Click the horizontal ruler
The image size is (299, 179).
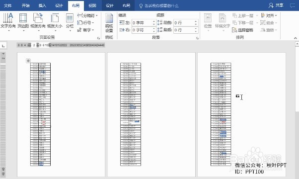(x=61, y=45)
